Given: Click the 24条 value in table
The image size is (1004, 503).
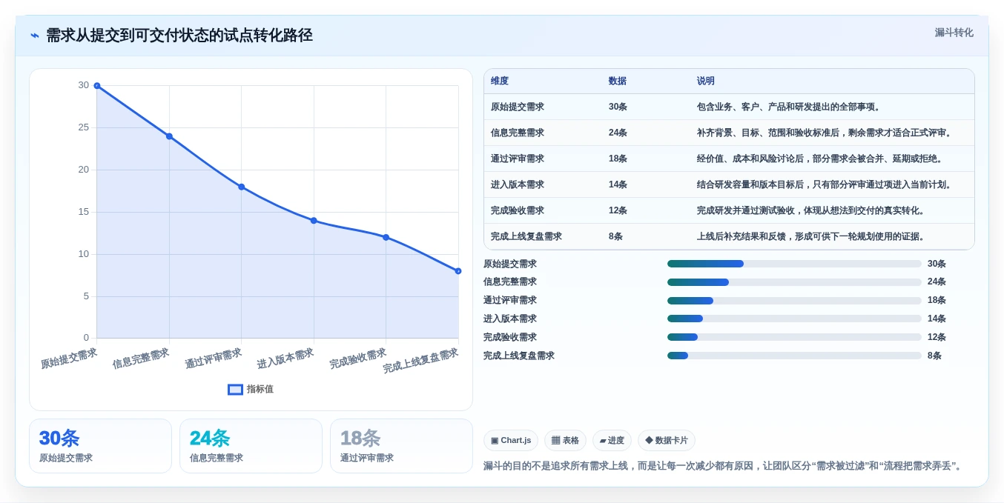Looking at the screenshot, I should pyautogui.click(x=618, y=133).
